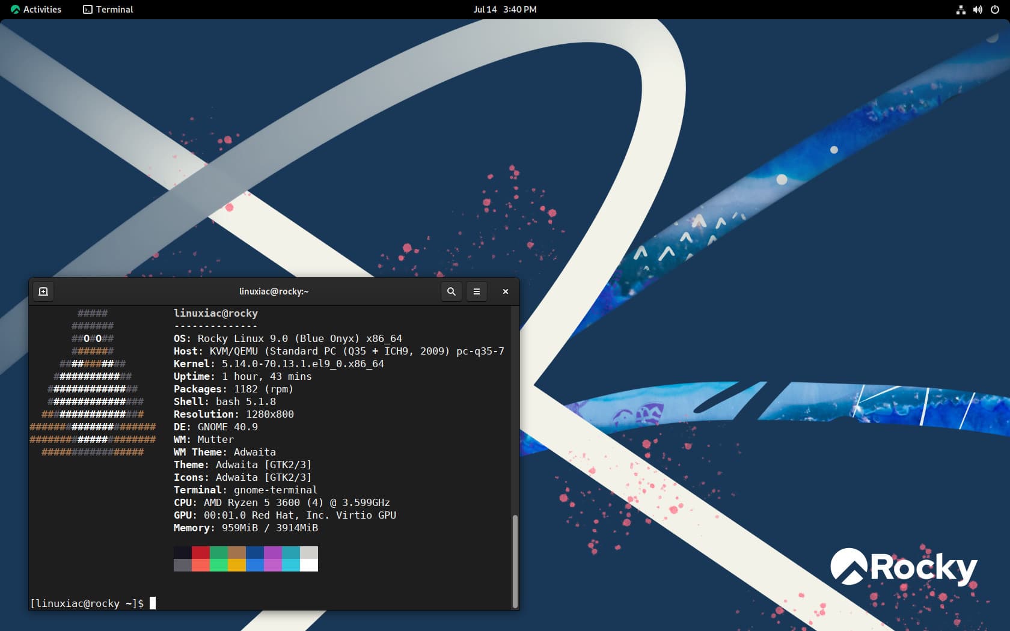Click the red swatch in the color palette
The height and width of the screenshot is (631, 1010).
click(x=200, y=552)
